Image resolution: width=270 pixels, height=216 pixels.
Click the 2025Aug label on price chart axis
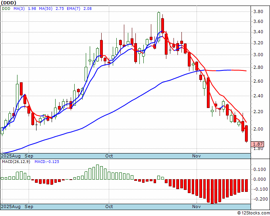click(x=11, y=156)
